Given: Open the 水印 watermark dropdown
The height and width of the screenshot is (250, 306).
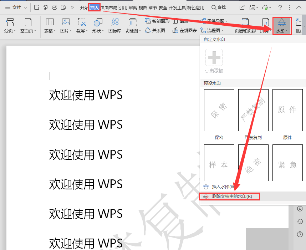Looking at the screenshot, I should 282,26.
